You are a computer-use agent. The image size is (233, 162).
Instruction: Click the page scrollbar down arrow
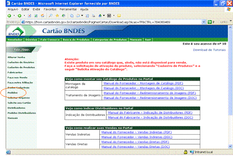click(230, 146)
